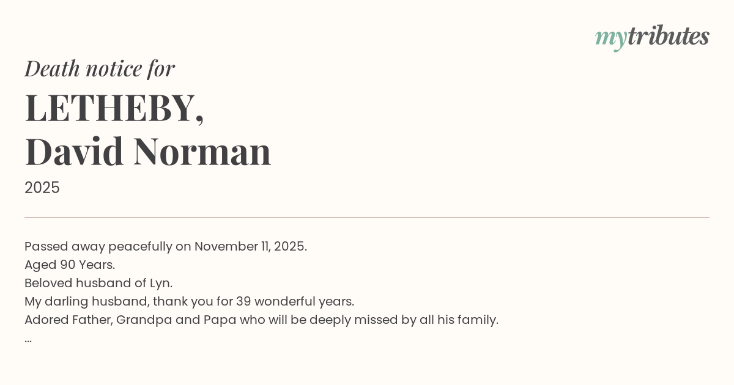Click the name "David Norman"
The width and height of the screenshot is (734, 385).
pos(147,151)
